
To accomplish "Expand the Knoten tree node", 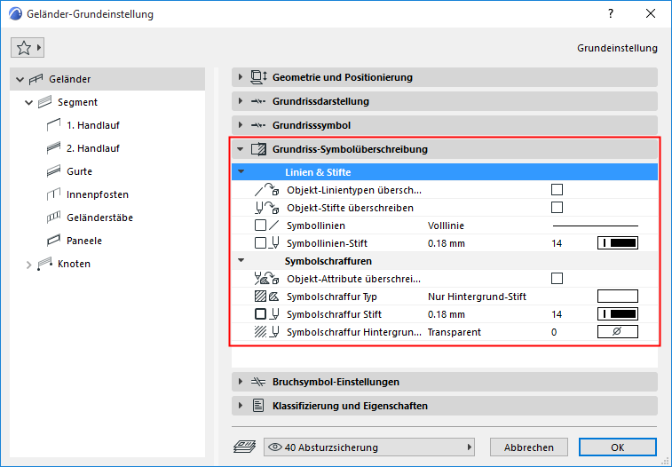I will point(28,264).
